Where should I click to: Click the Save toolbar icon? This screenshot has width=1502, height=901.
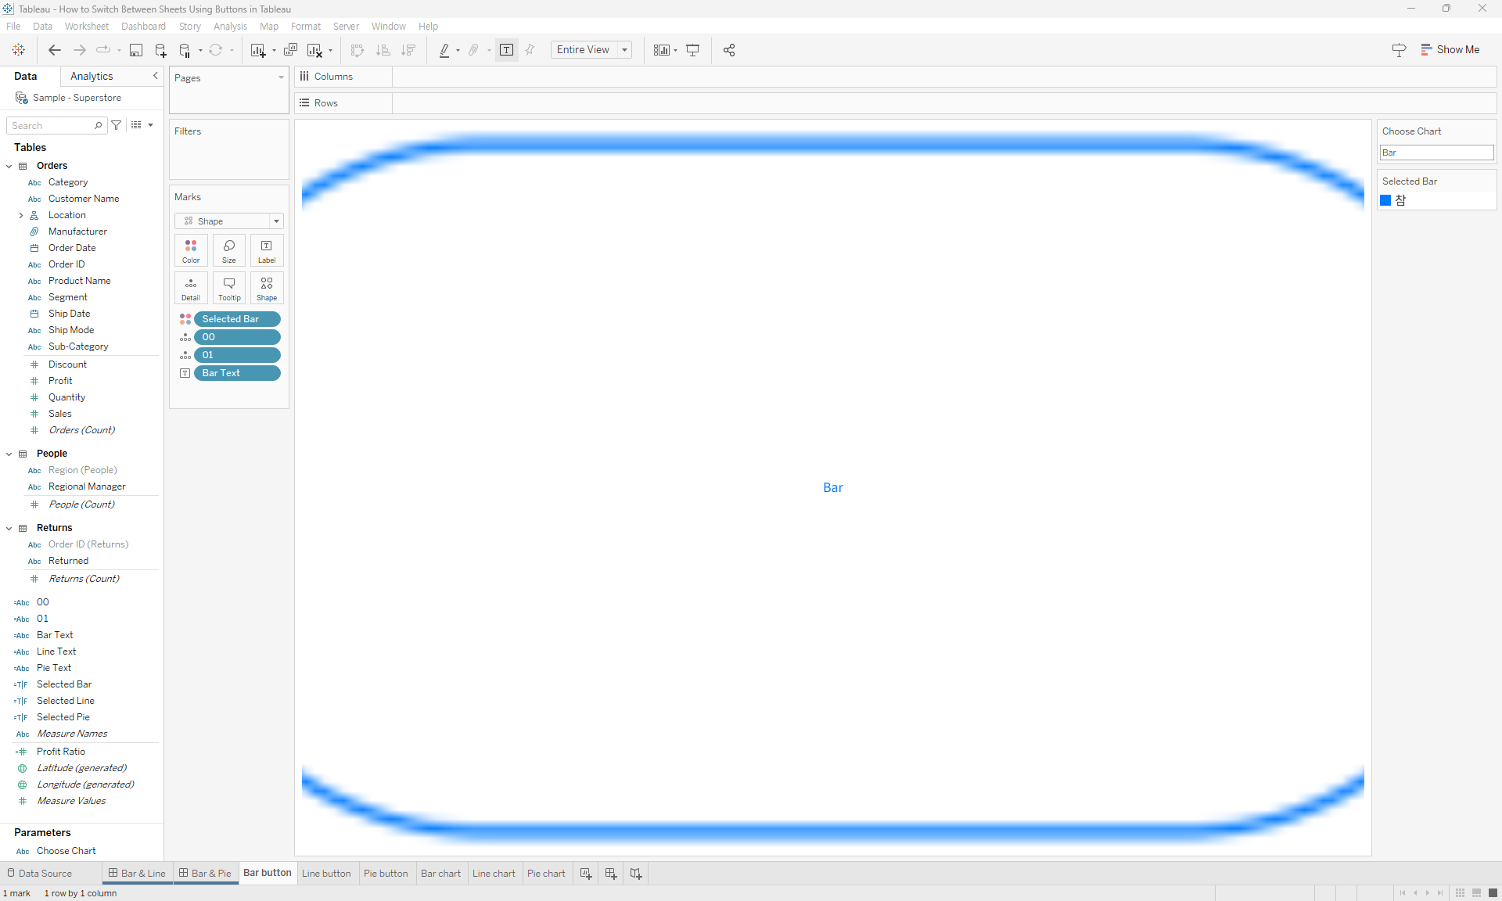click(135, 49)
